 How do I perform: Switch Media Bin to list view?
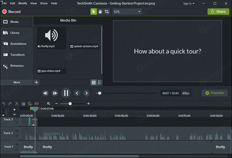[x=100, y=82]
